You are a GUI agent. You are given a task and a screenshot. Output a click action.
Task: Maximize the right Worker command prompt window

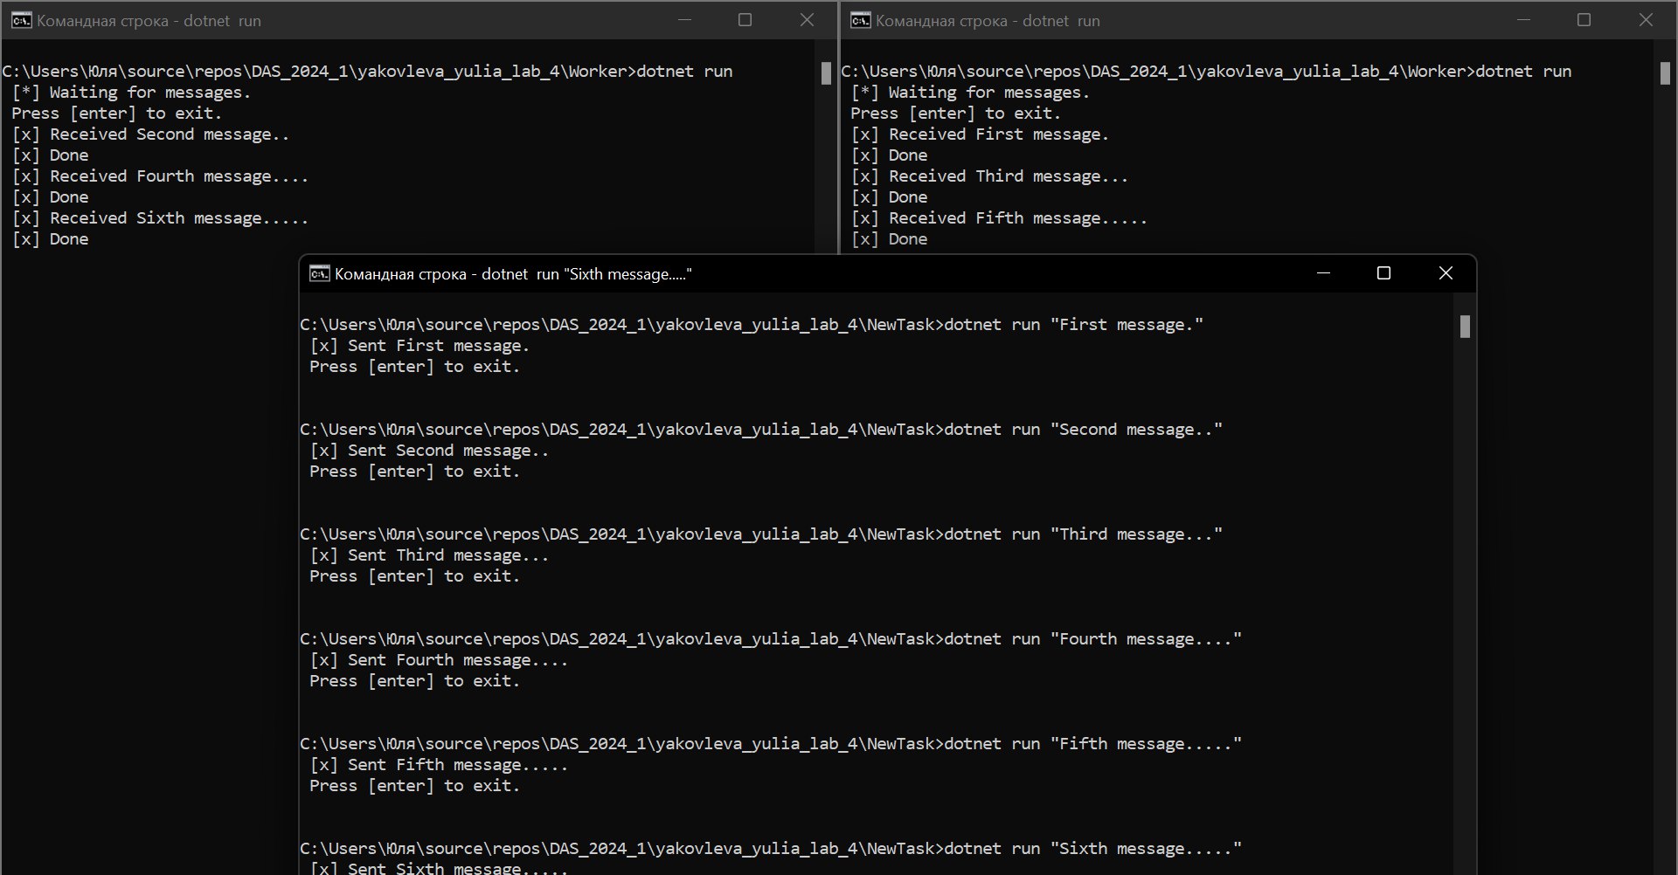click(x=1584, y=20)
